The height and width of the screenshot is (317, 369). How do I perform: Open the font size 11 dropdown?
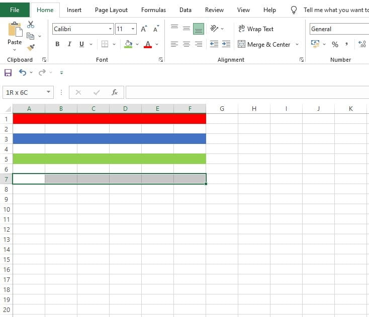[x=133, y=29]
